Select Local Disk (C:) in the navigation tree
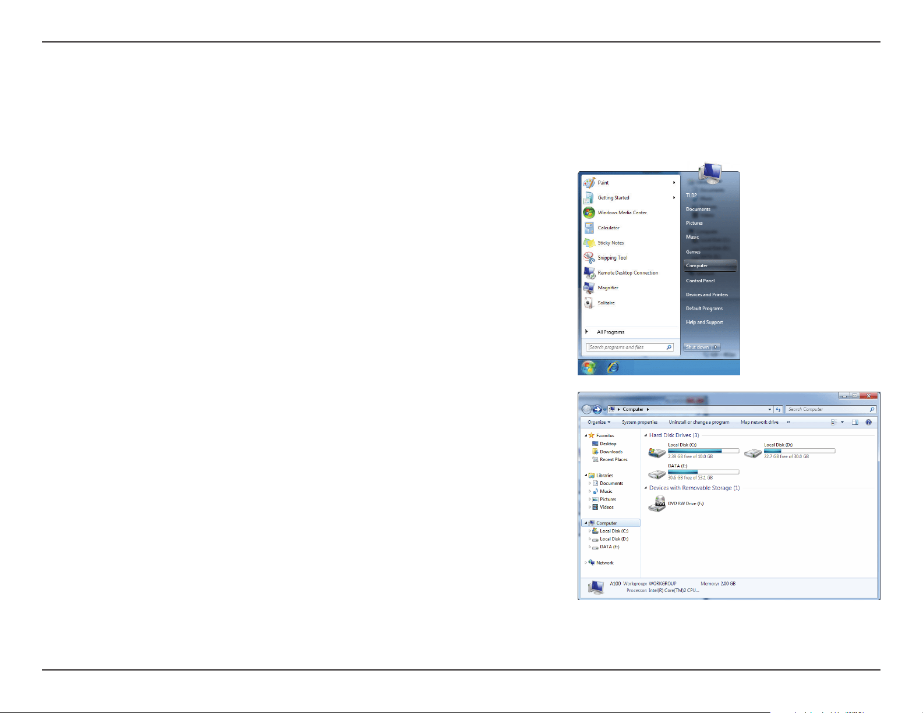The height and width of the screenshot is (713, 923). tap(610, 531)
